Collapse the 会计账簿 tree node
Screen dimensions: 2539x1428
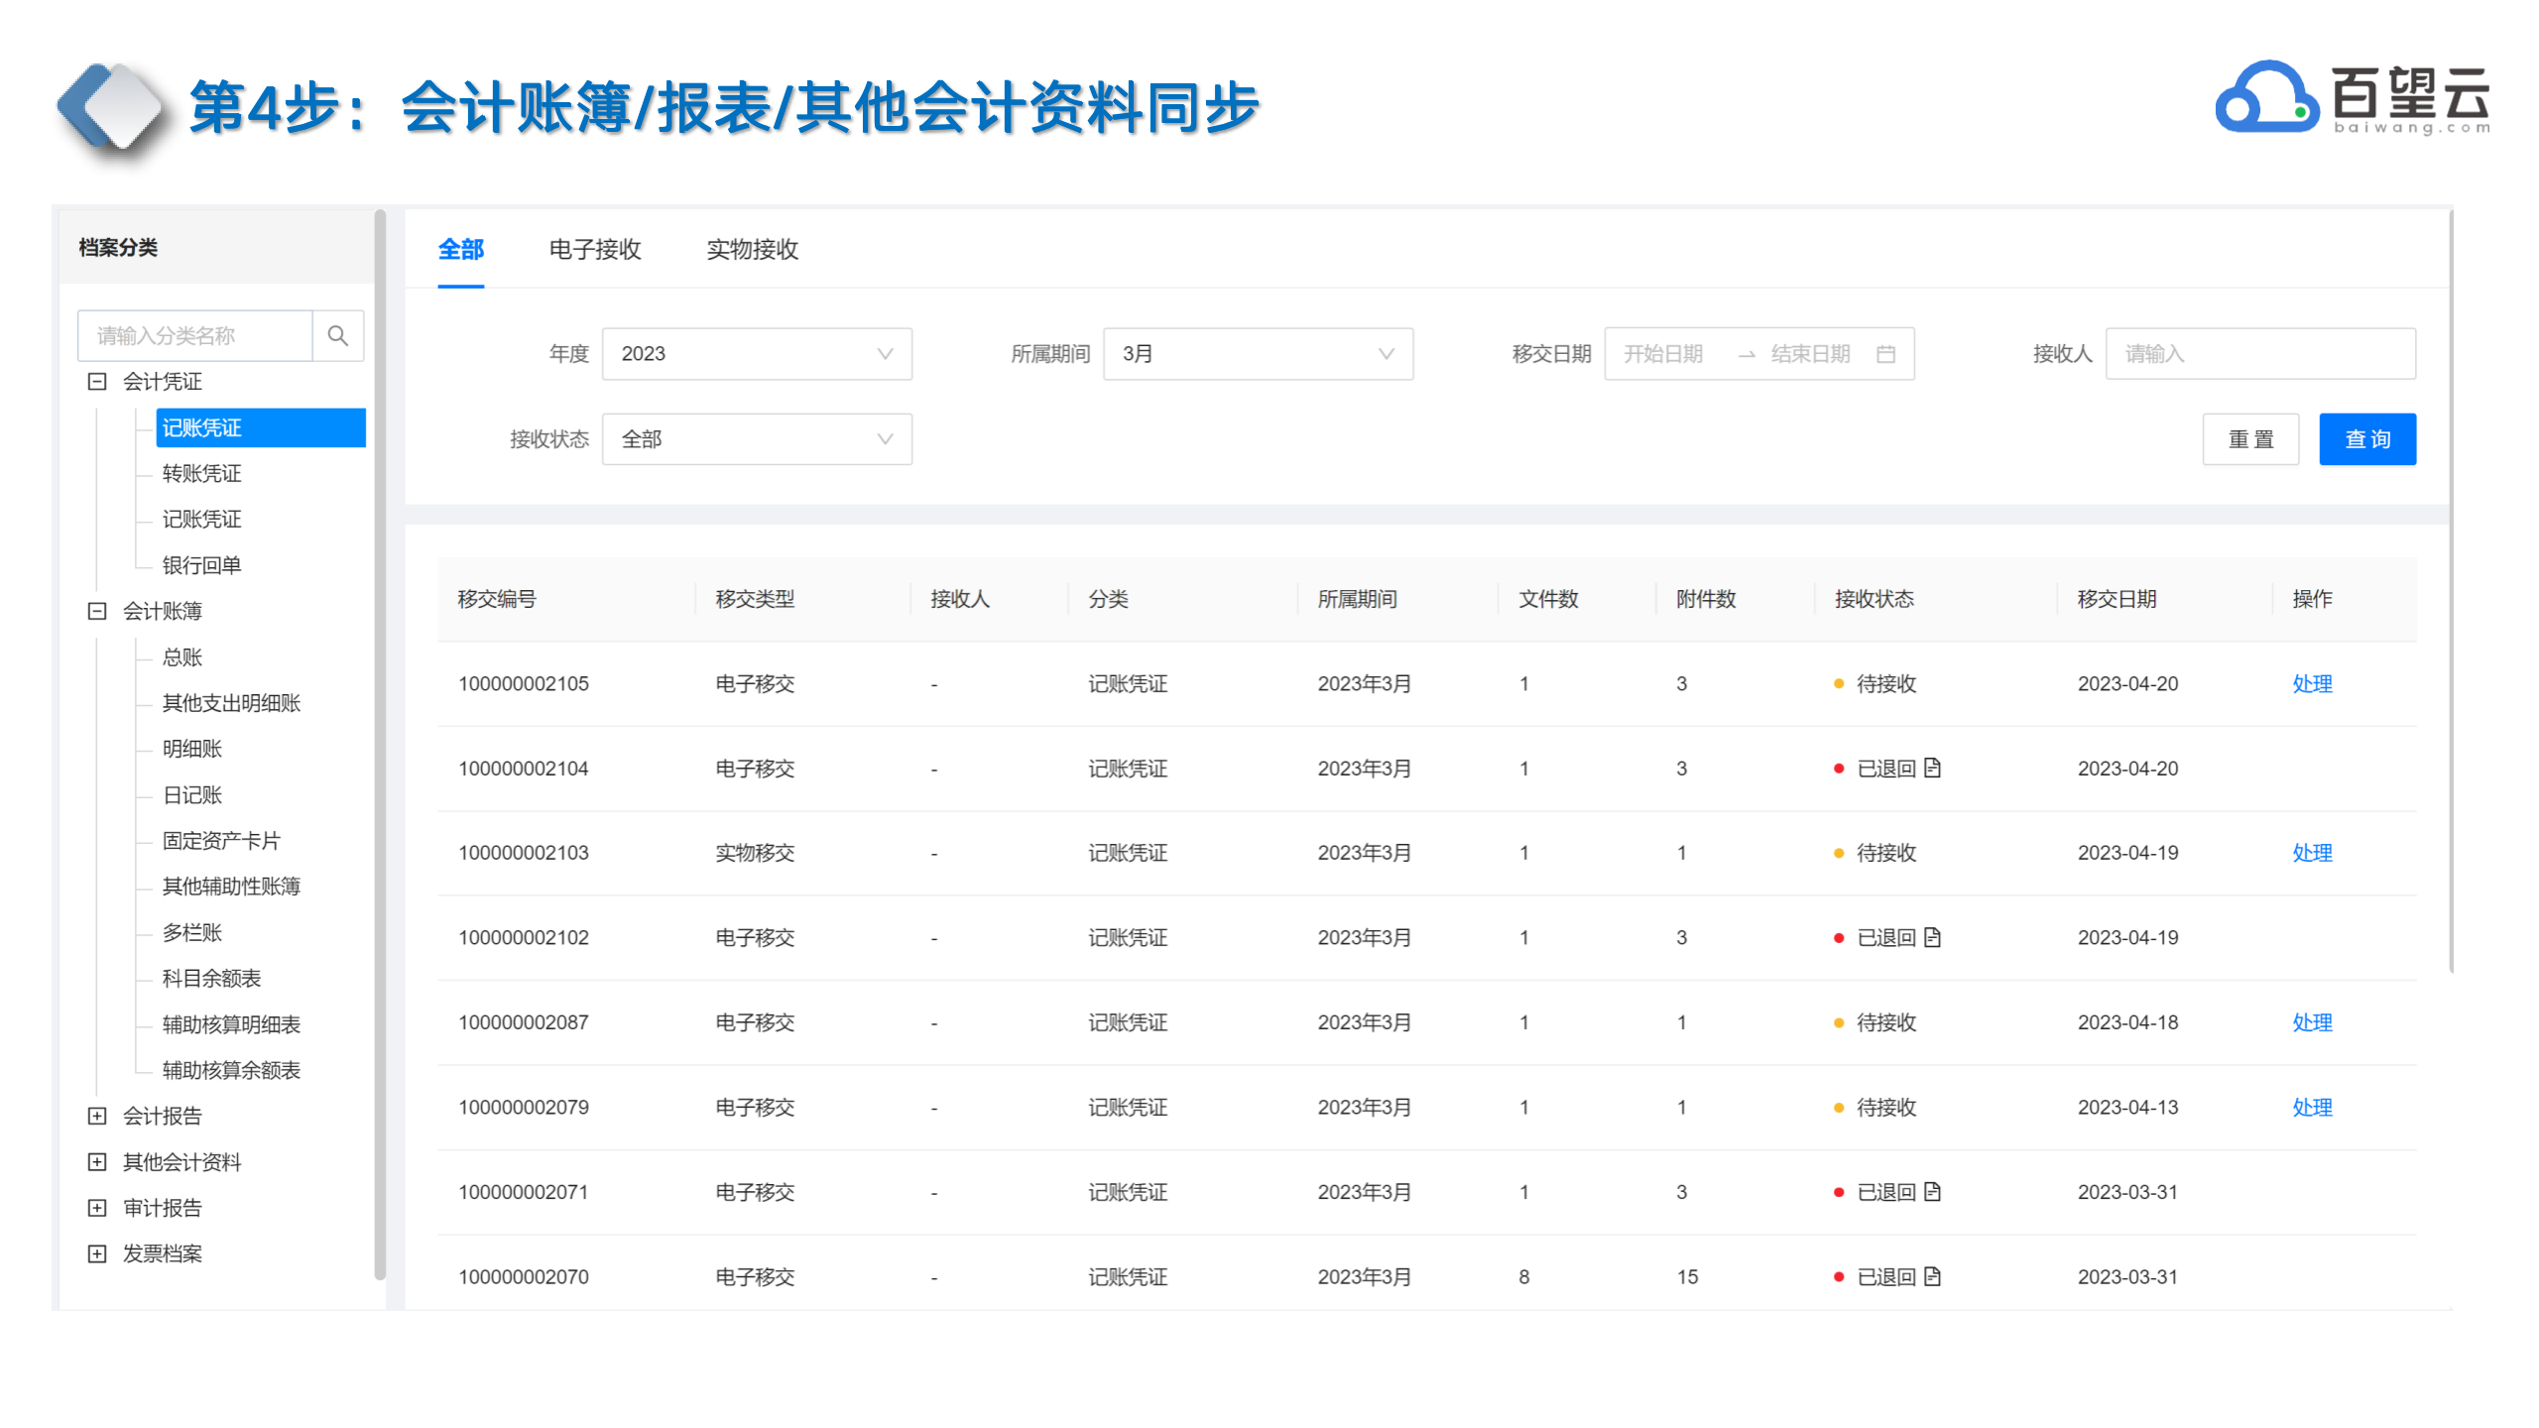(x=97, y=611)
